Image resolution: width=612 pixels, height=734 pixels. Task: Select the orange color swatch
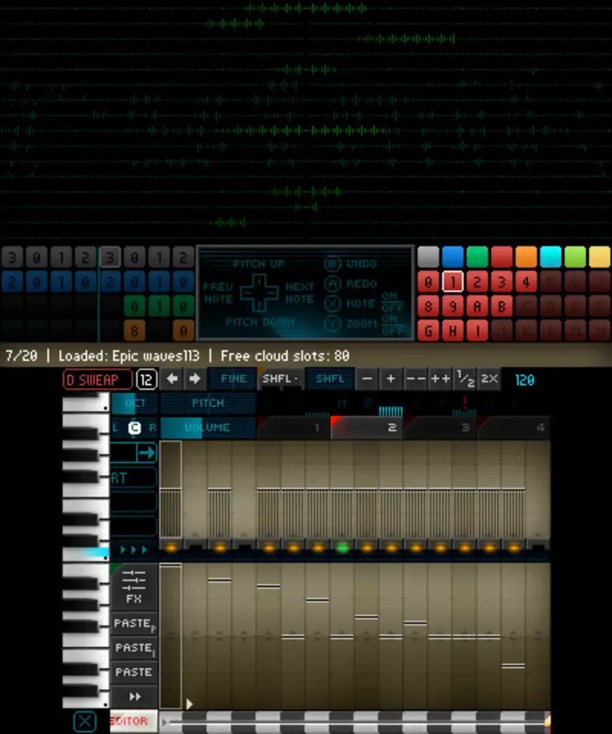(526, 257)
